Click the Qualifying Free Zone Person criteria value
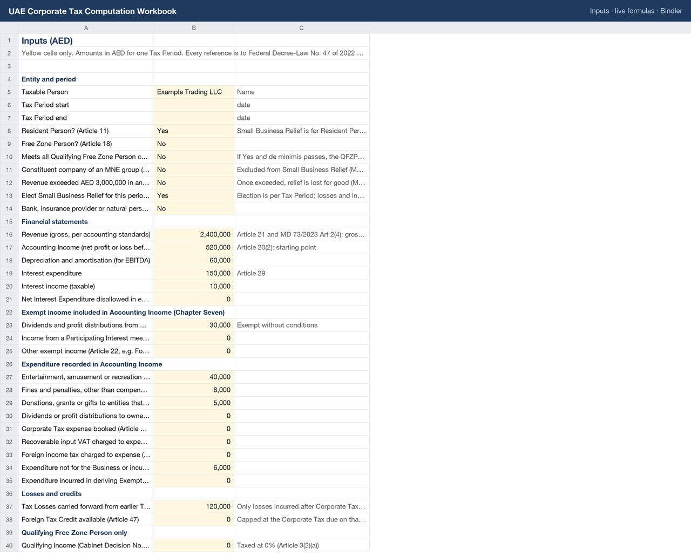The height and width of the screenshot is (556, 691). click(x=194, y=157)
